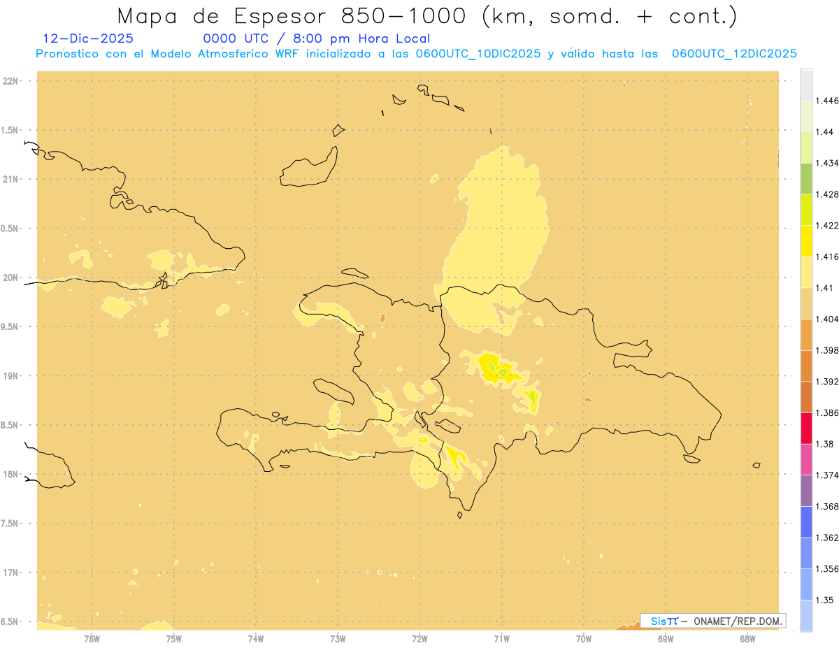Pick the green legend swatch between 1.428 and 1.434
The height and width of the screenshot is (648, 839).
[806, 178]
